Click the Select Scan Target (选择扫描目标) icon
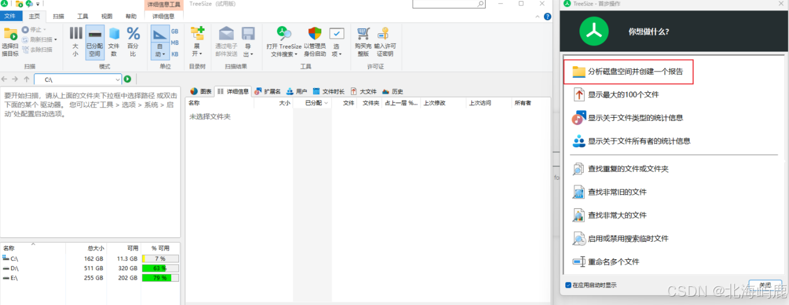789x305 pixels. (10, 34)
